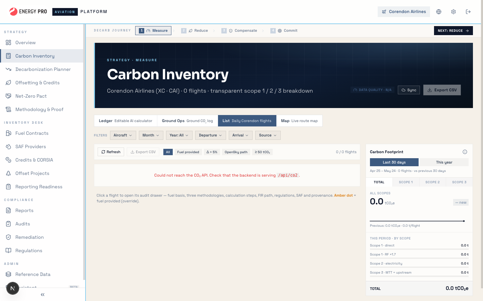
Task: Toggle the ≥ 50 tCO₂ filter chip
Action: pos(262,152)
